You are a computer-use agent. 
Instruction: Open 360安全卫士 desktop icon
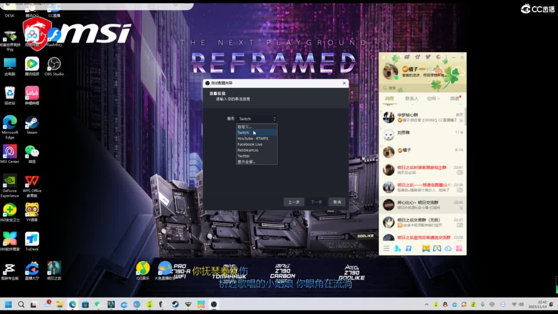point(10,212)
